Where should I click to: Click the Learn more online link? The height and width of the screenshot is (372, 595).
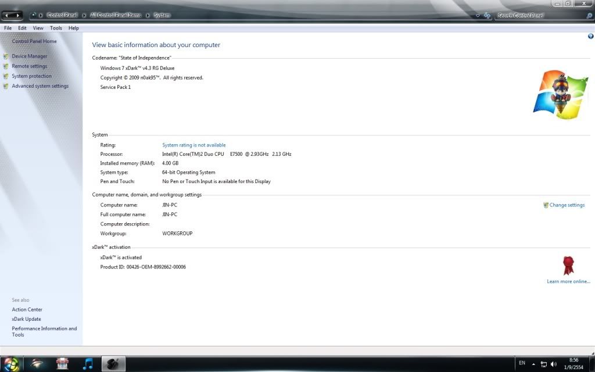(568, 281)
